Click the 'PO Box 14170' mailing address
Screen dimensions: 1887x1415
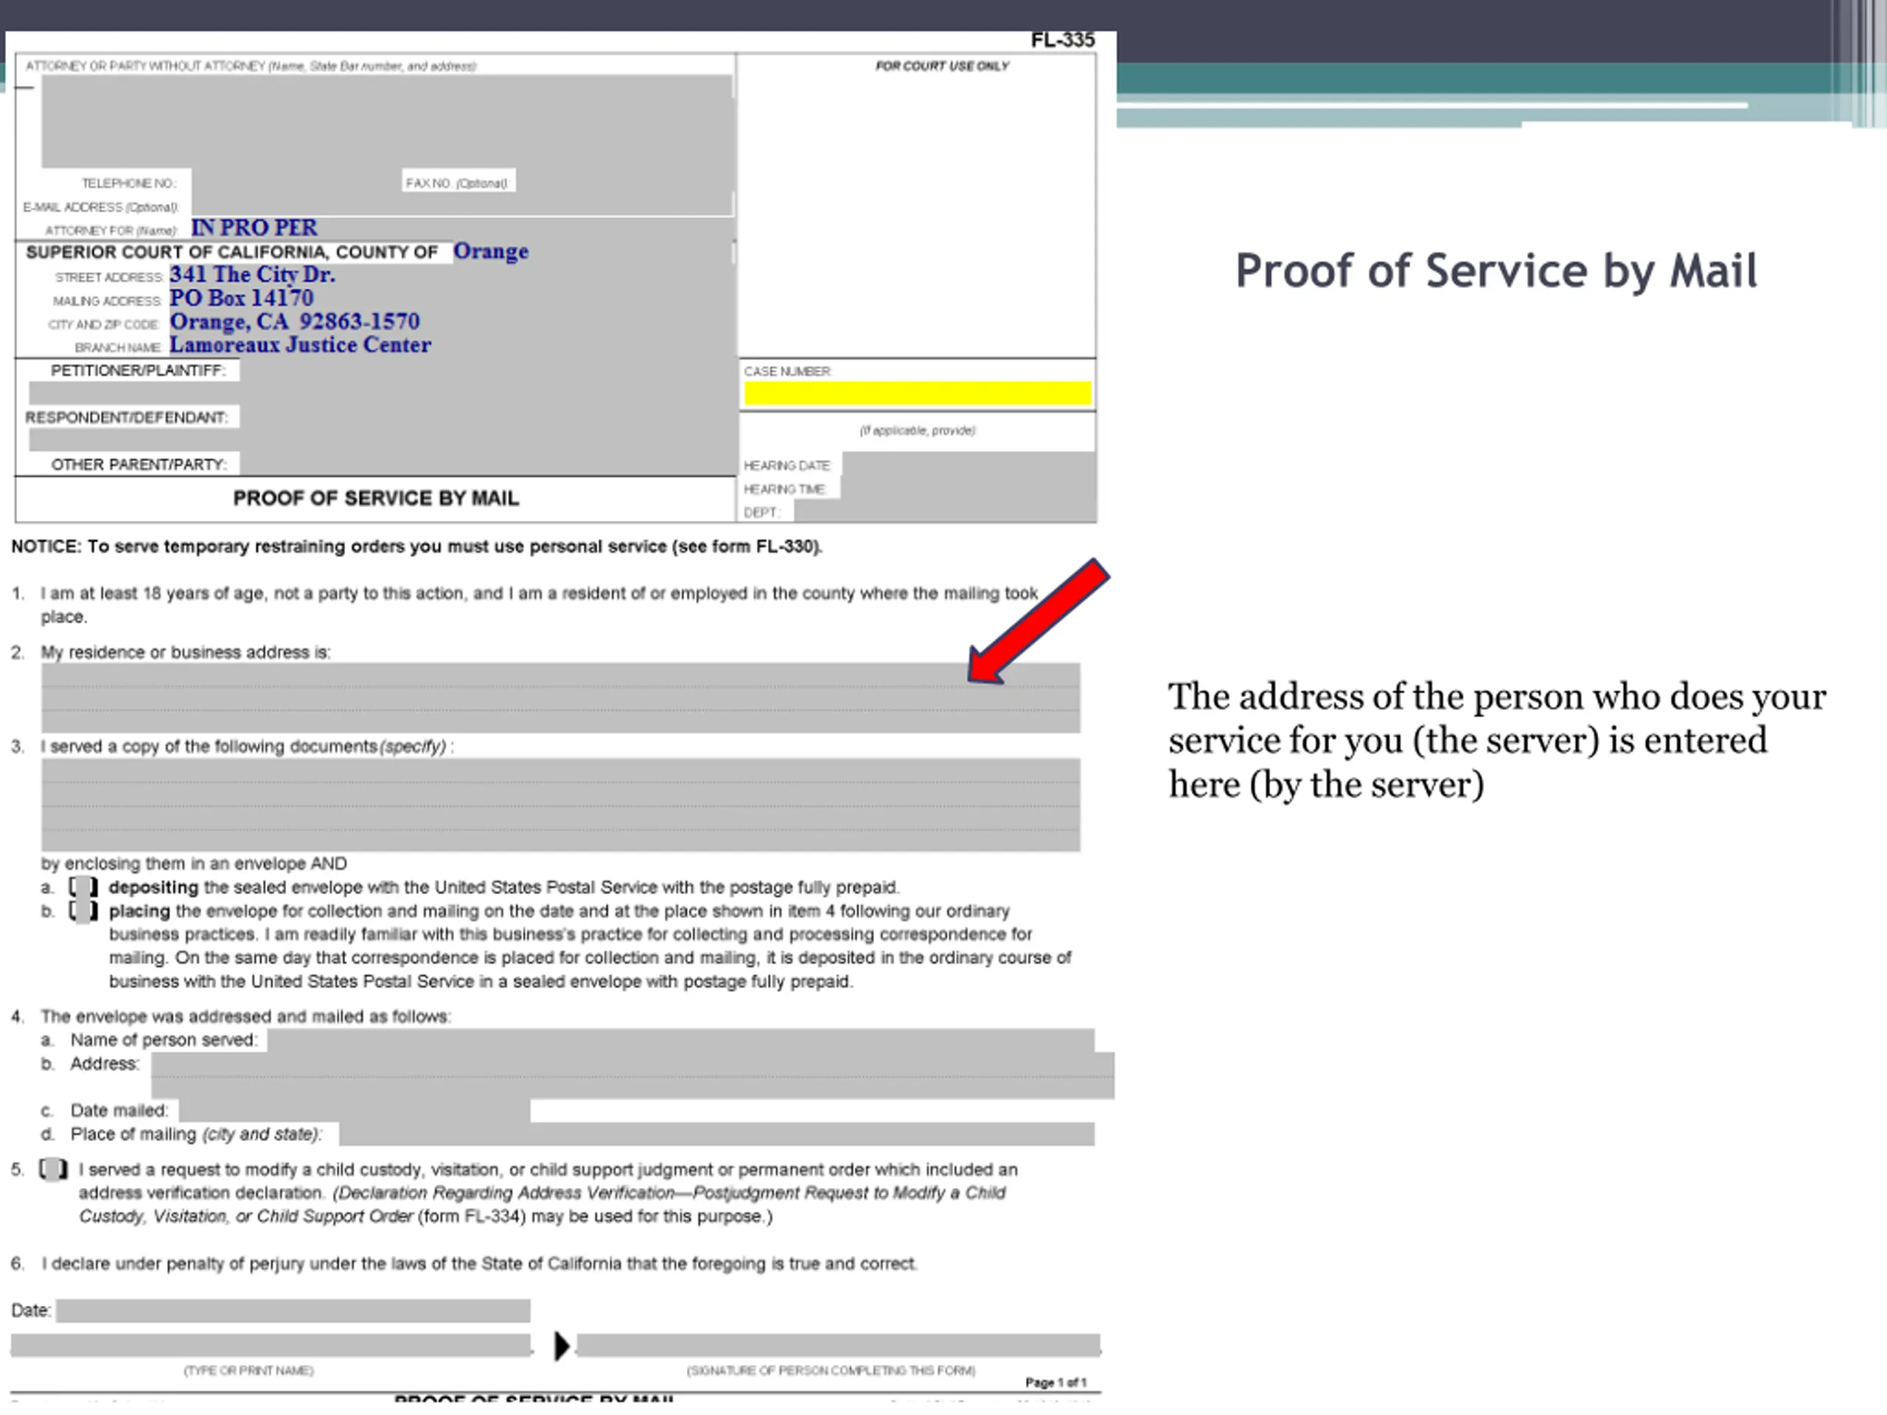click(x=242, y=298)
